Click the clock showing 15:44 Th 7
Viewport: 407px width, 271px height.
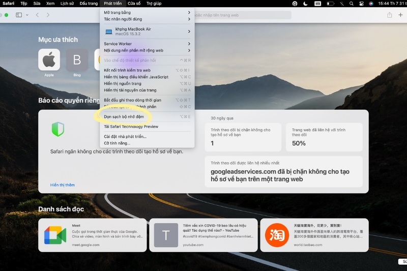click(x=392, y=4)
